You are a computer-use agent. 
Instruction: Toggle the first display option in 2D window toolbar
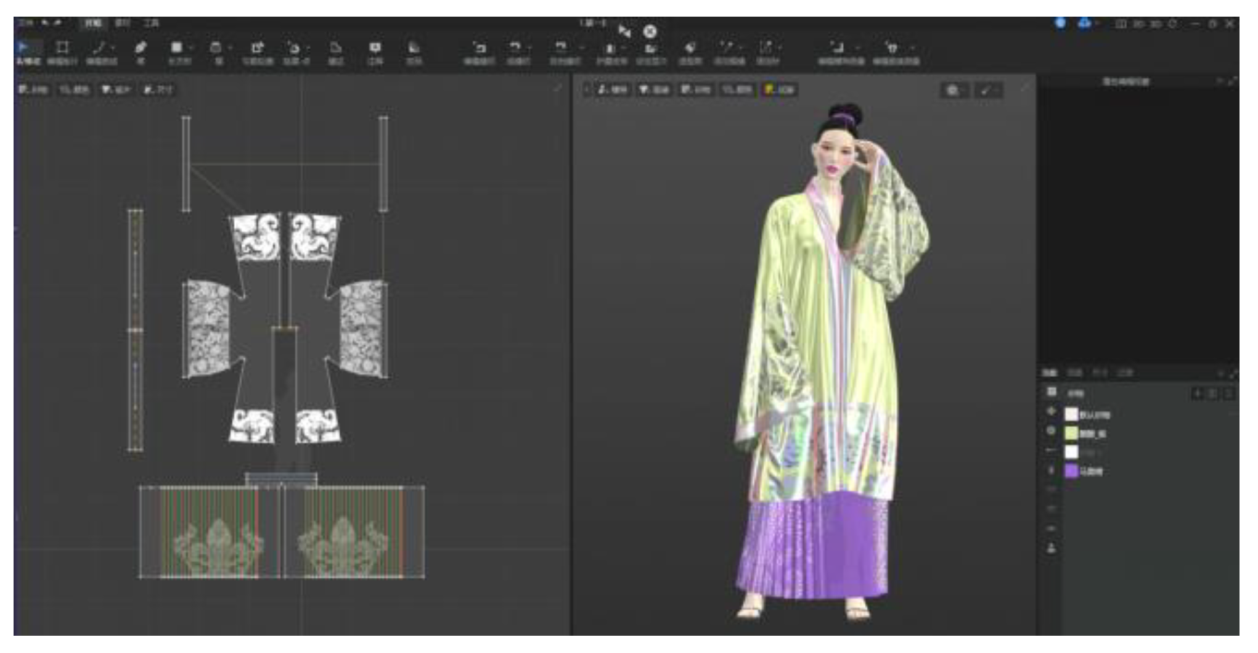click(x=33, y=90)
